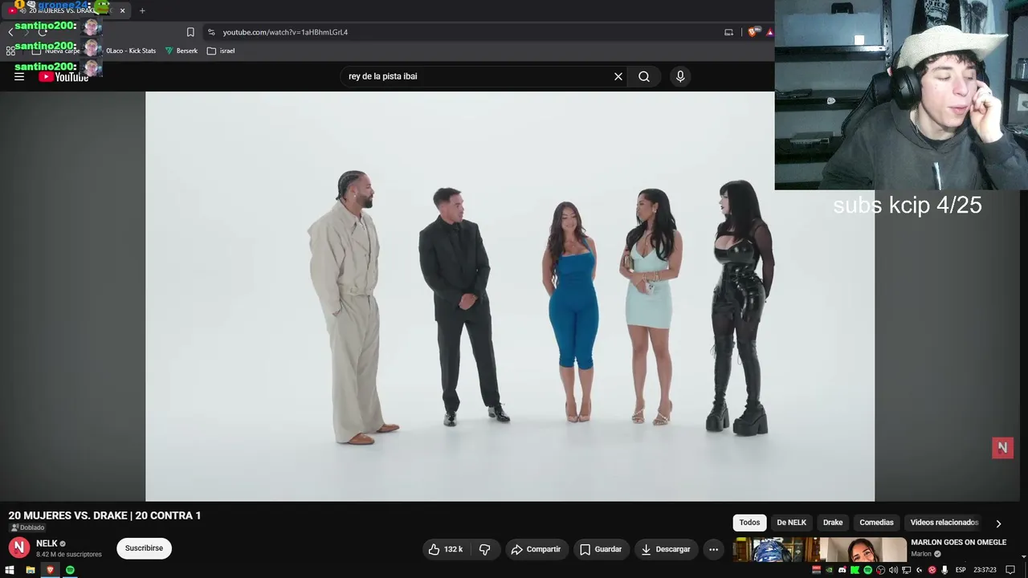The width and height of the screenshot is (1028, 578).
Task: Open the 'MARLON GOES ON OMEGLE' thumbnail
Action: click(819, 550)
